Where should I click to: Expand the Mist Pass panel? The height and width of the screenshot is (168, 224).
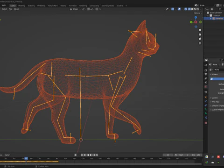215,102
